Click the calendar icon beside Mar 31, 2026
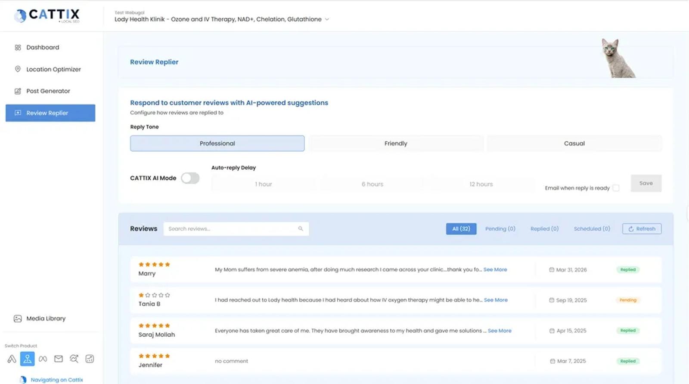The height and width of the screenshot is (384, 689). tap(552, 270)
